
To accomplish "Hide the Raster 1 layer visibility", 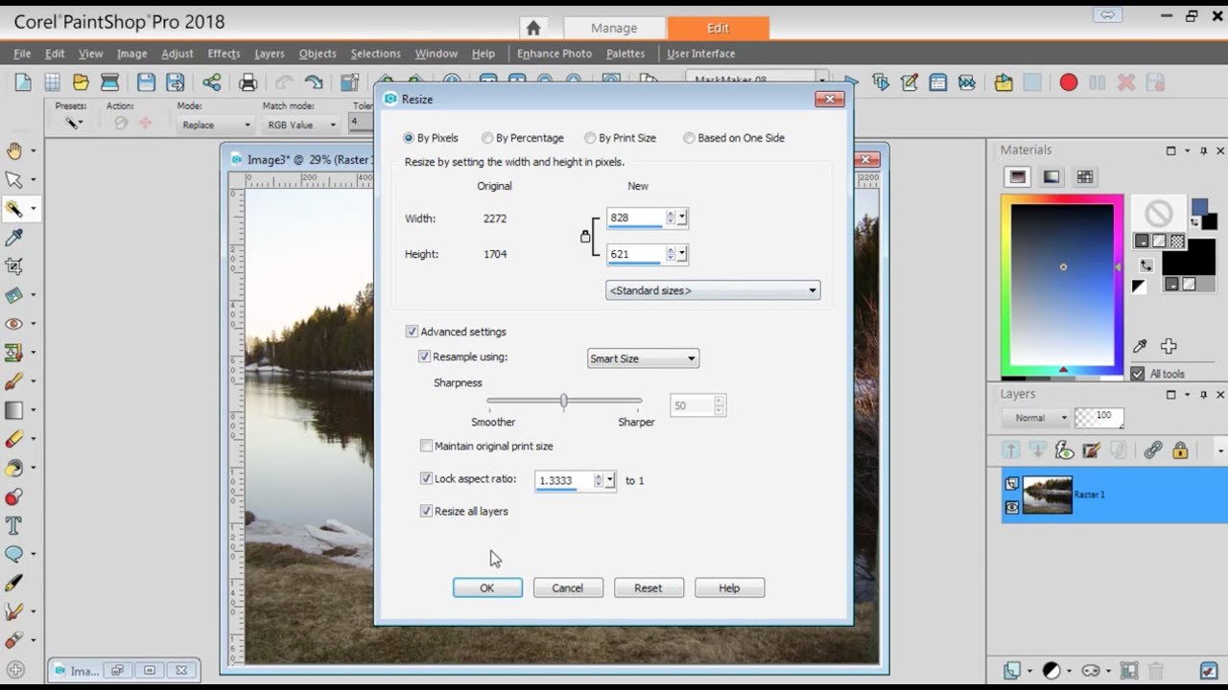I will (1012, 506).
